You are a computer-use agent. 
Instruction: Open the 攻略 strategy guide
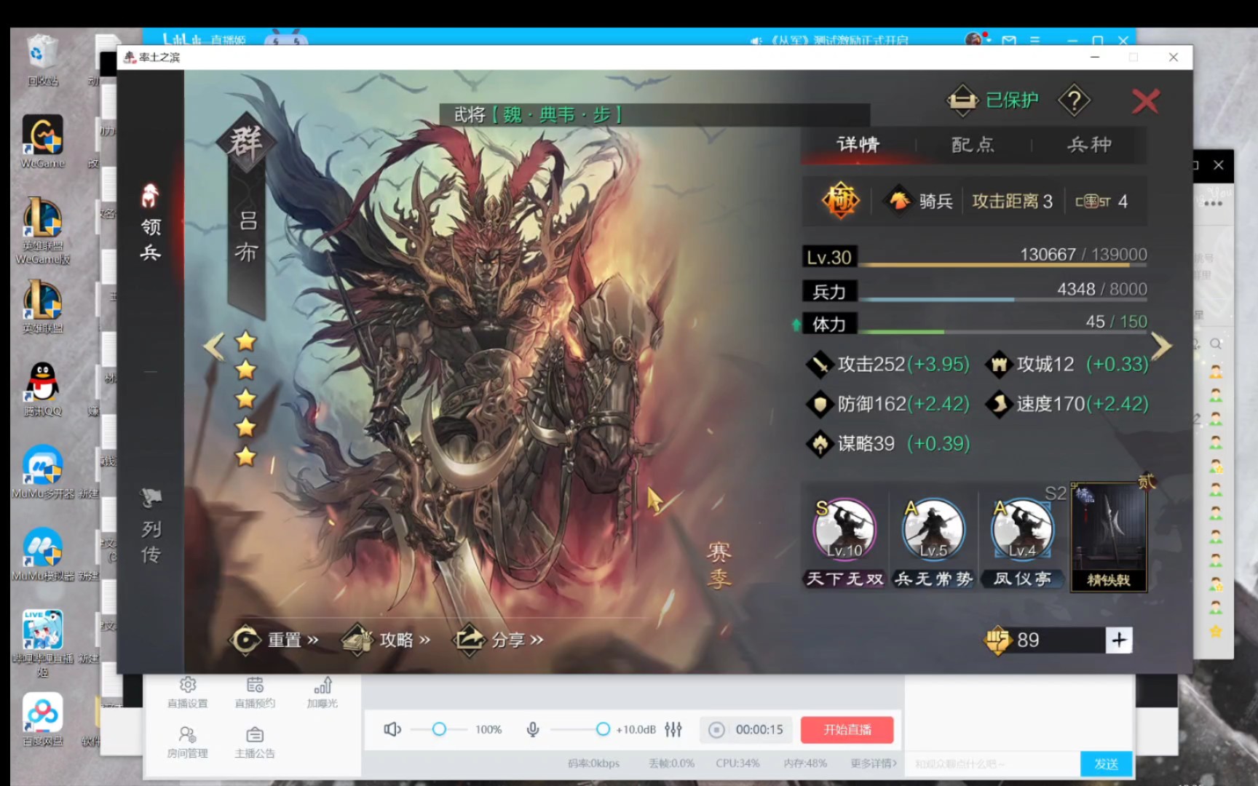387,640
